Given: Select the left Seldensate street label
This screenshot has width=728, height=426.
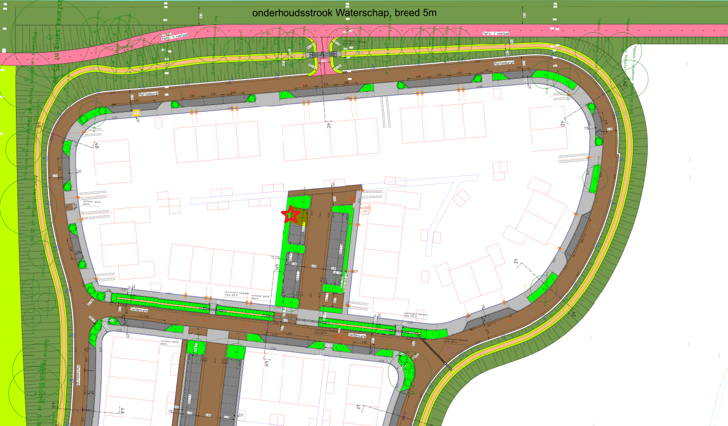Looking at the screenshot, I should tap(139, 310).
